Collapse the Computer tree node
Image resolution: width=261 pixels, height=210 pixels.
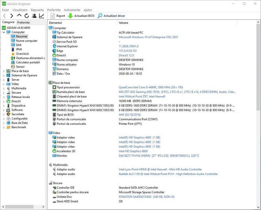tap(4, 32)
